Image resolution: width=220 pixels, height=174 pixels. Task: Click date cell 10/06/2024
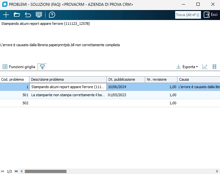coord(126,87)
